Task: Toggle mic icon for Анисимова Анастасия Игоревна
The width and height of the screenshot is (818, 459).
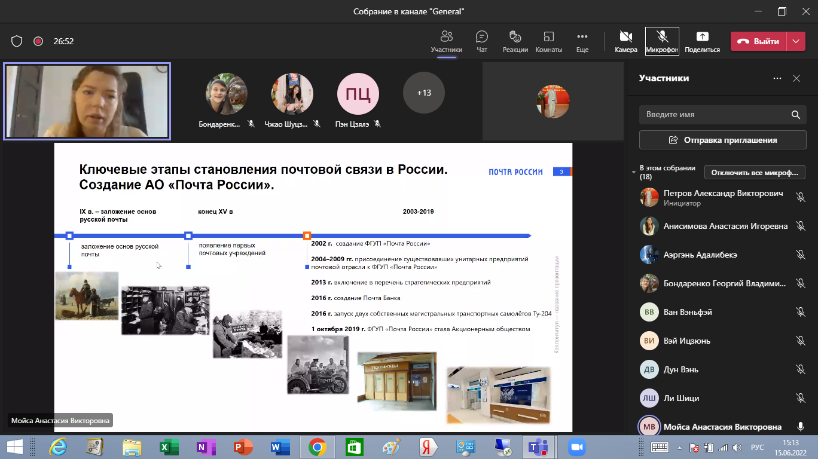Action: 801,226
